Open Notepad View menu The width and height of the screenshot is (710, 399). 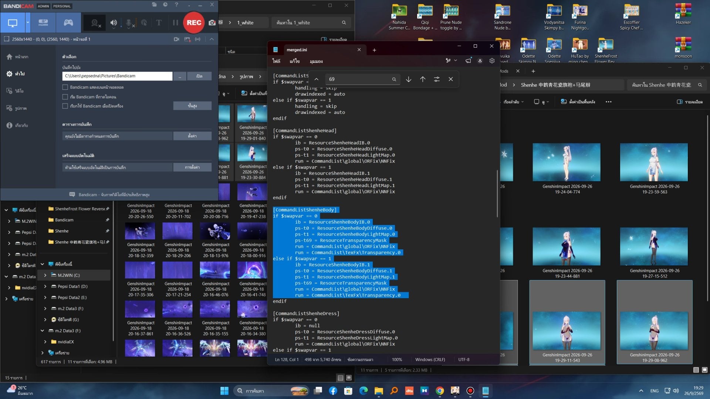pyautogui.click(x=316, y=61)
